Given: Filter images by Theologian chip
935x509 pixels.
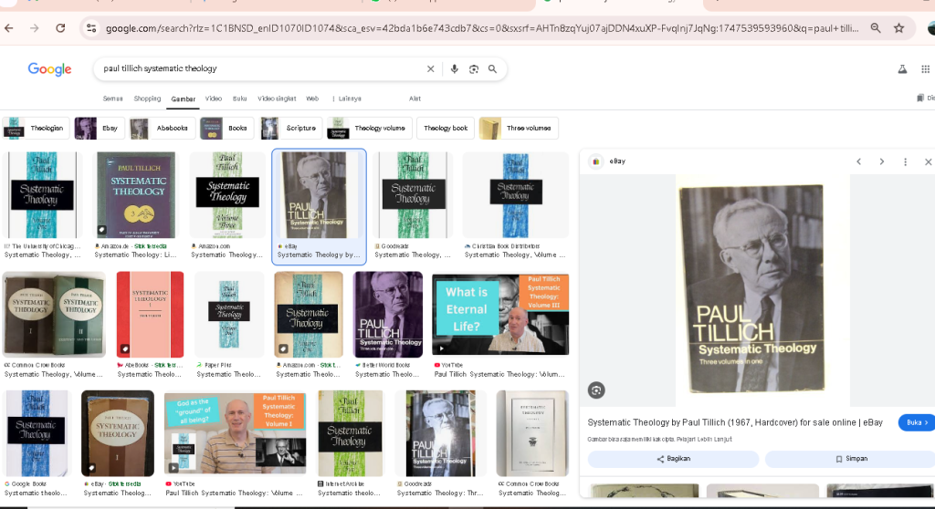Looking at the screenshot, I should click(x=37, y=128).
